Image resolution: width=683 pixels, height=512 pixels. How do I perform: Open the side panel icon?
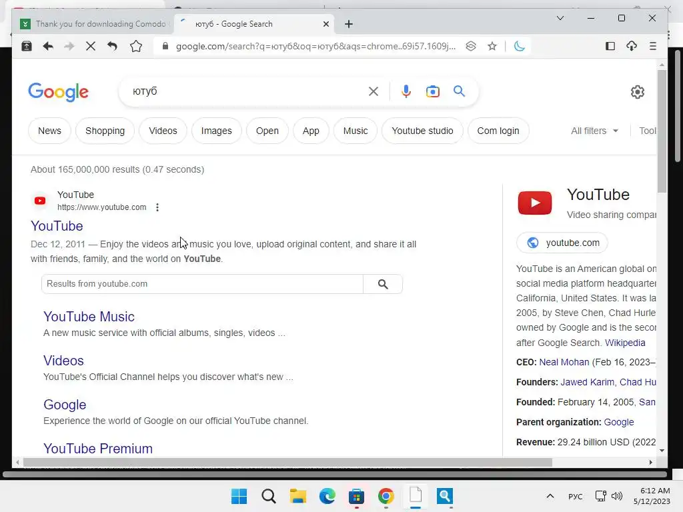610,46
